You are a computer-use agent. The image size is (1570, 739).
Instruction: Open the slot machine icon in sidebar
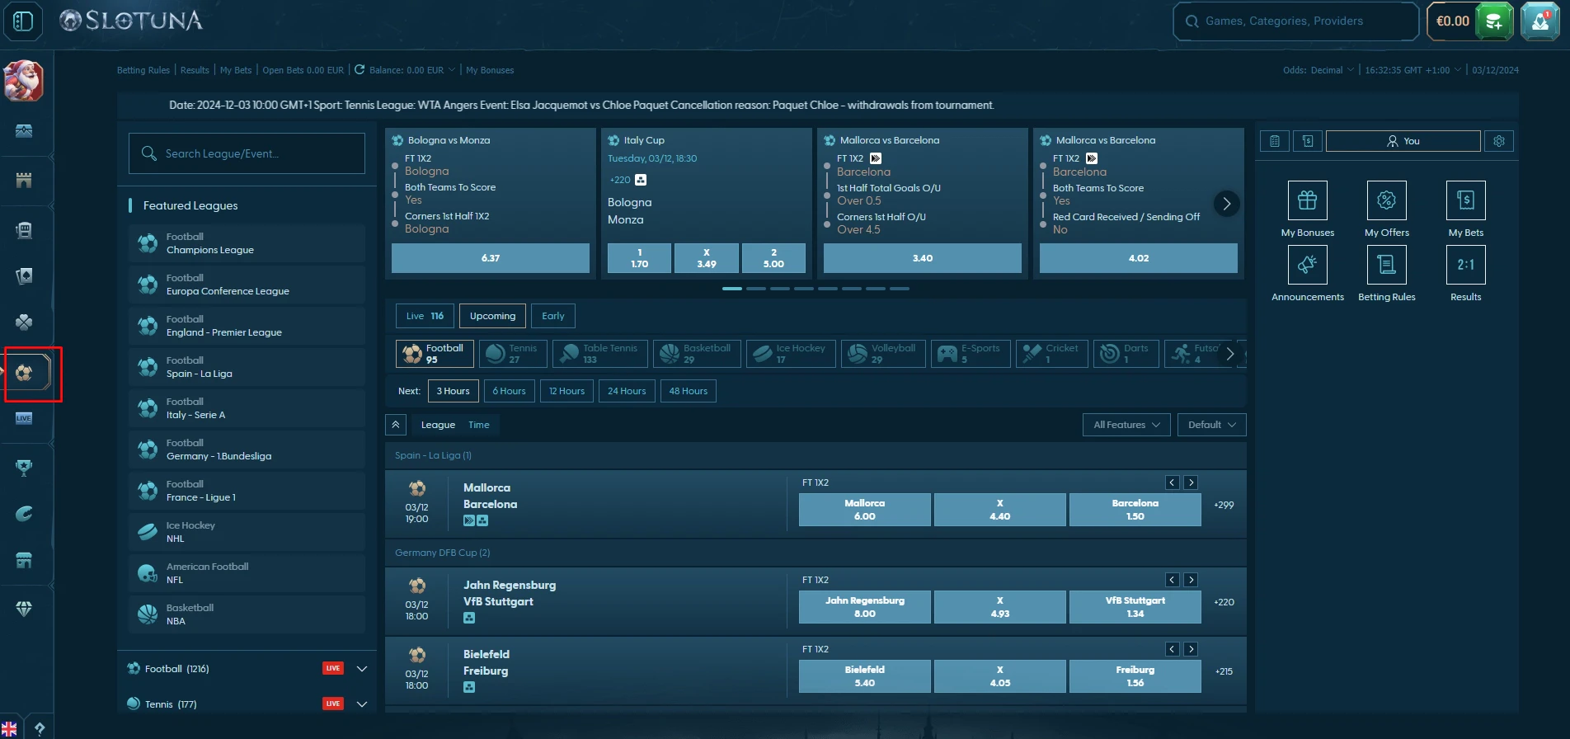click(x=24, y=231)
